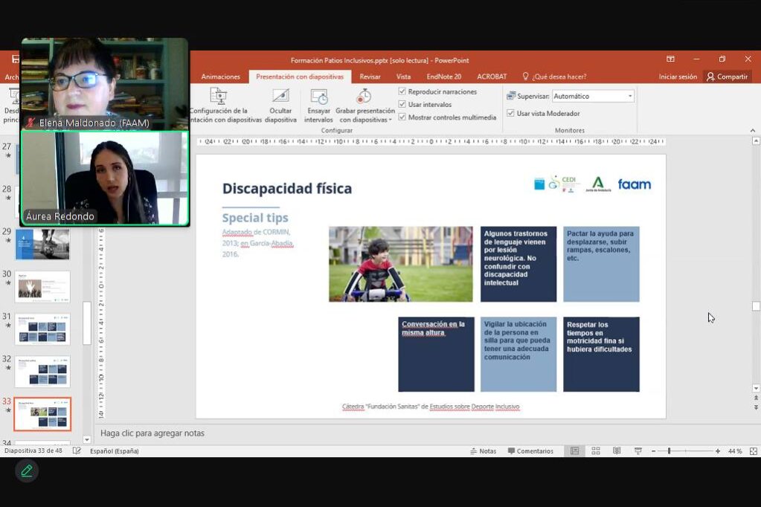Toggle the Usar intervalos checkbox
Image resolution: width=761 pixels, height=507 pixels.
402,105
